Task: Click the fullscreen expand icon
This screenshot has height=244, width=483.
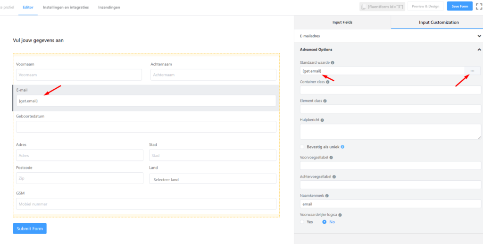Action: 479,6
